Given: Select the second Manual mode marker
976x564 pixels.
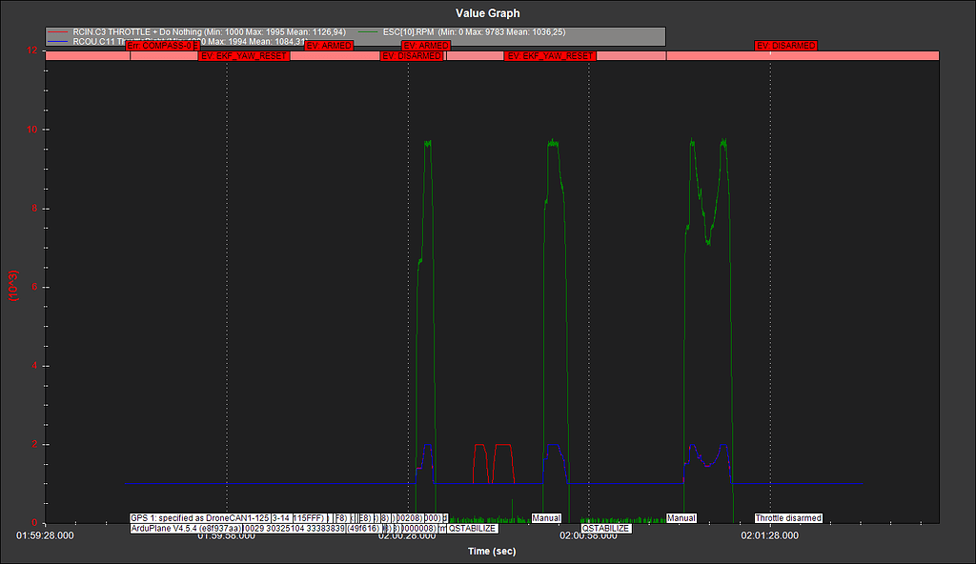Looking at the screenshot, I should click(x=681, y=517).
